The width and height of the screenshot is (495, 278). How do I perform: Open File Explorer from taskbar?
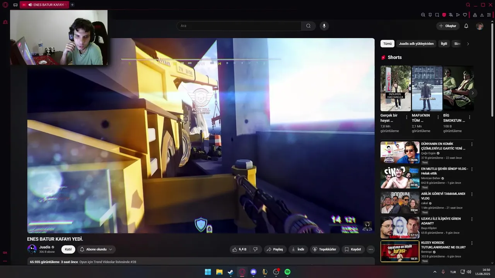219,272
